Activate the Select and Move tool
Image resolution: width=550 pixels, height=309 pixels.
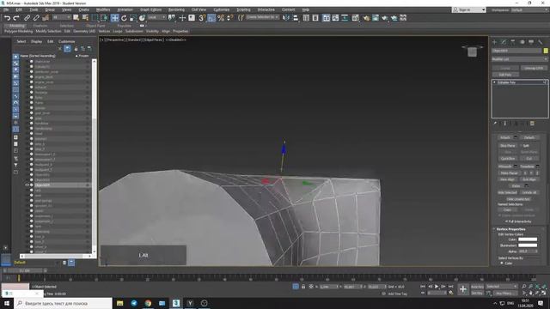(x=114, y=18)
